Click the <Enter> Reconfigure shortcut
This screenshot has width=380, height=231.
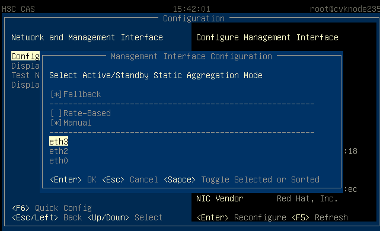(241, 217)
